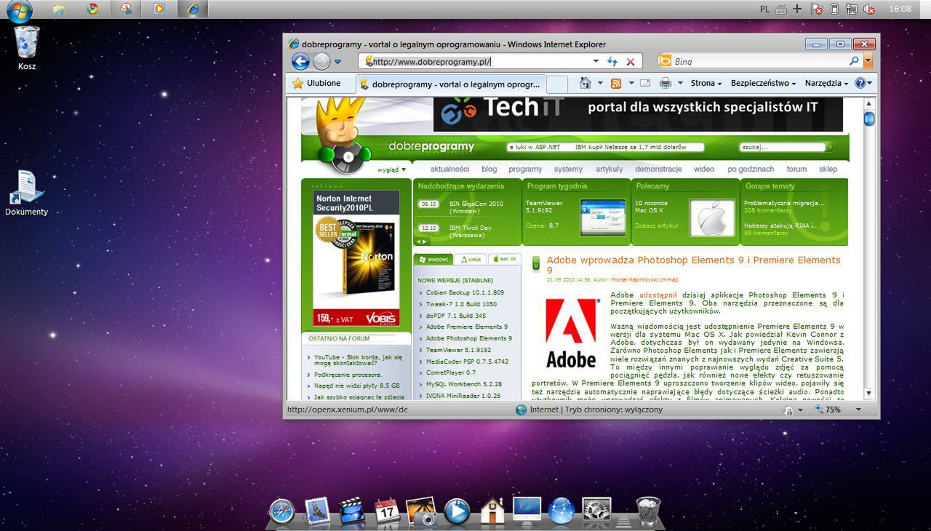Screen dimensions: 931x531
Task: Click the IE Forward arrow button
Action: (x=321, y=62)
